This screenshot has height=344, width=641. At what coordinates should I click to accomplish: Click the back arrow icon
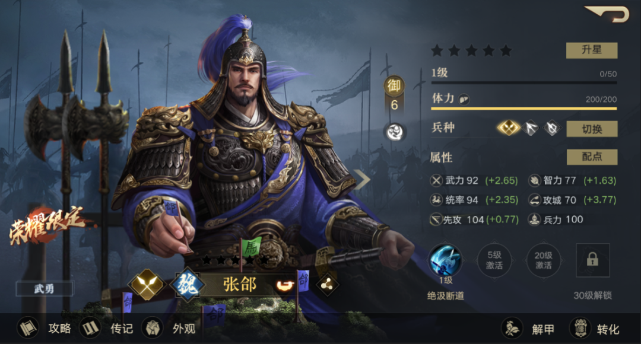pyautogui.click(x=607, y=15)
